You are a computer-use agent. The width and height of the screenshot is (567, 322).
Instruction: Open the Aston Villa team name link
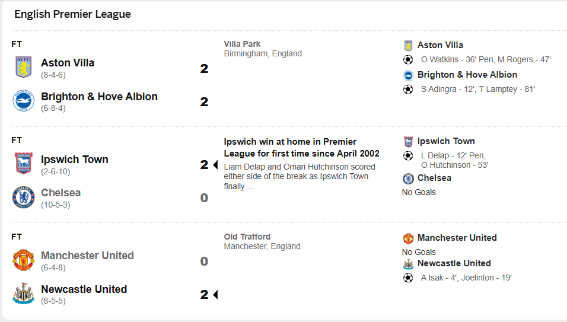[68, 63]
